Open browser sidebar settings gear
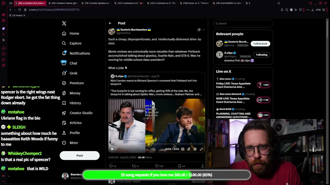330x185 pixels. (x=3, y=65)
